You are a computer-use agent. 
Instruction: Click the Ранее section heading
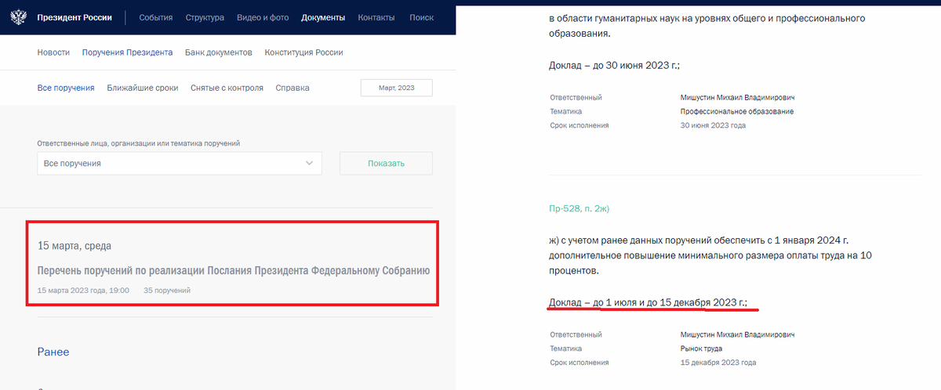pos(53,352)
